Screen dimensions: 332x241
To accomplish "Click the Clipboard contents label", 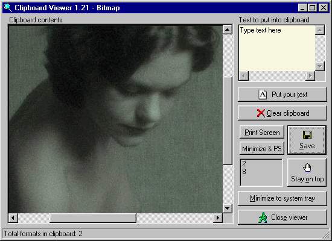I will [x=36, y=20].
